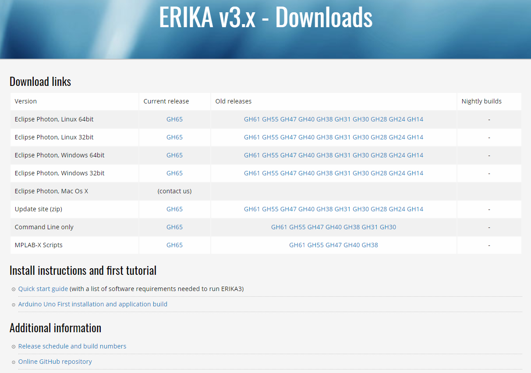Viewport: 531px width, 373px height.
Task: Open old release GH61 of Update site zip
Action: click(252, 209)
